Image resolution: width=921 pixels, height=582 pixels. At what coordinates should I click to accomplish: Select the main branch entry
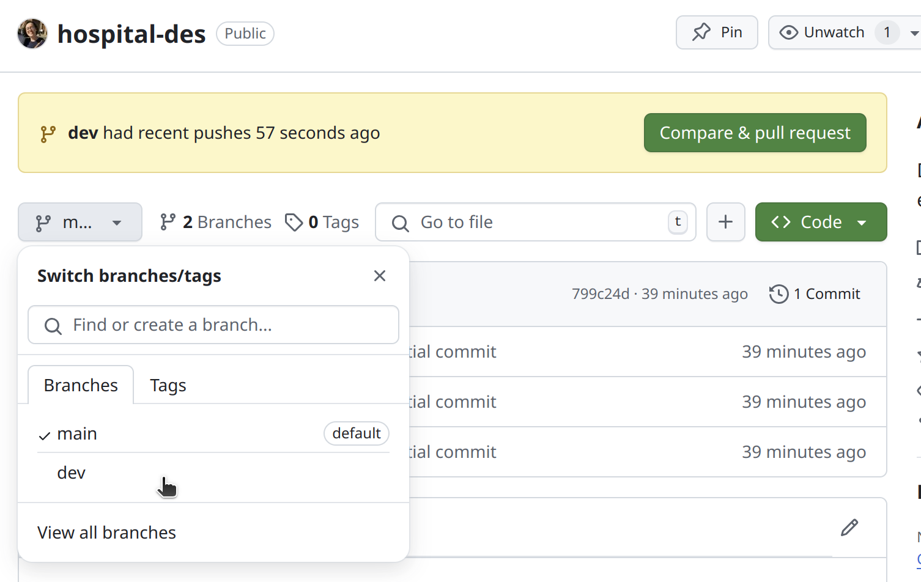point(213,433)
